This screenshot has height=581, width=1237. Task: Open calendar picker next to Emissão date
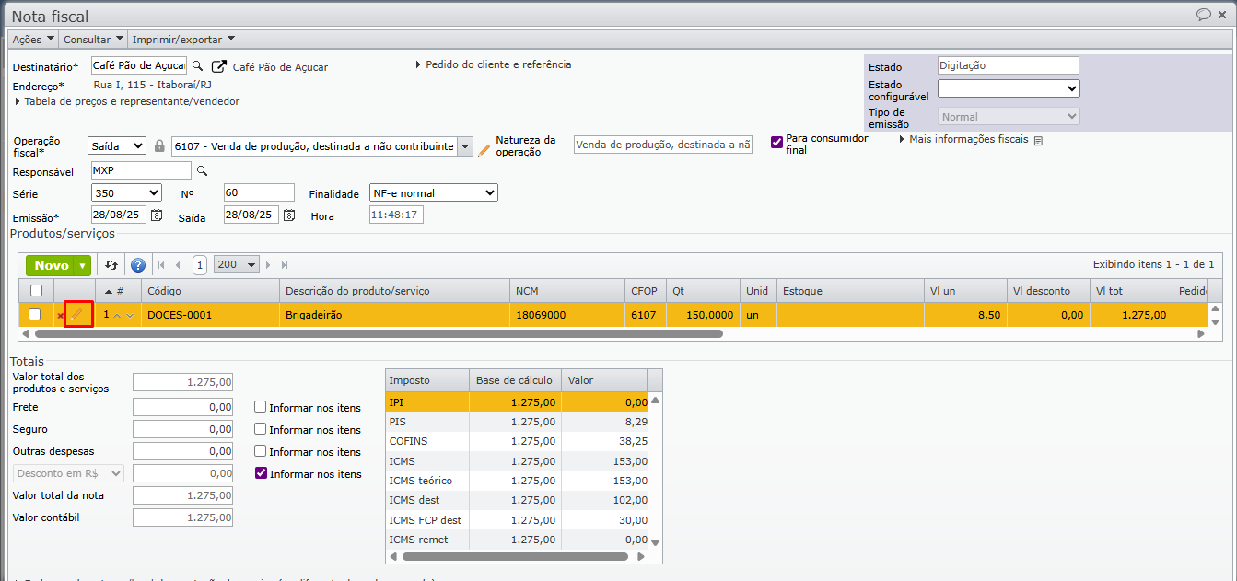157,215
